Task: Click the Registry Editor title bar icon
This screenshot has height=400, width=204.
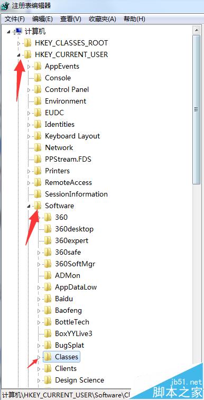Action: pos(5,5)
